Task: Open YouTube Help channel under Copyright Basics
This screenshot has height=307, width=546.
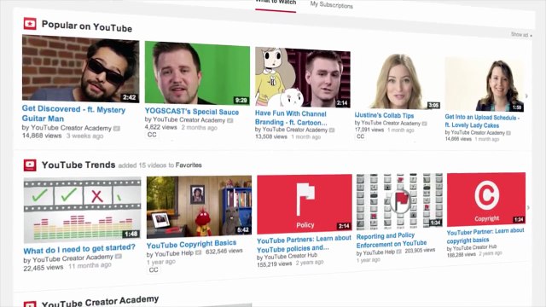Action: pyautogui.click(x=174, y=253)
